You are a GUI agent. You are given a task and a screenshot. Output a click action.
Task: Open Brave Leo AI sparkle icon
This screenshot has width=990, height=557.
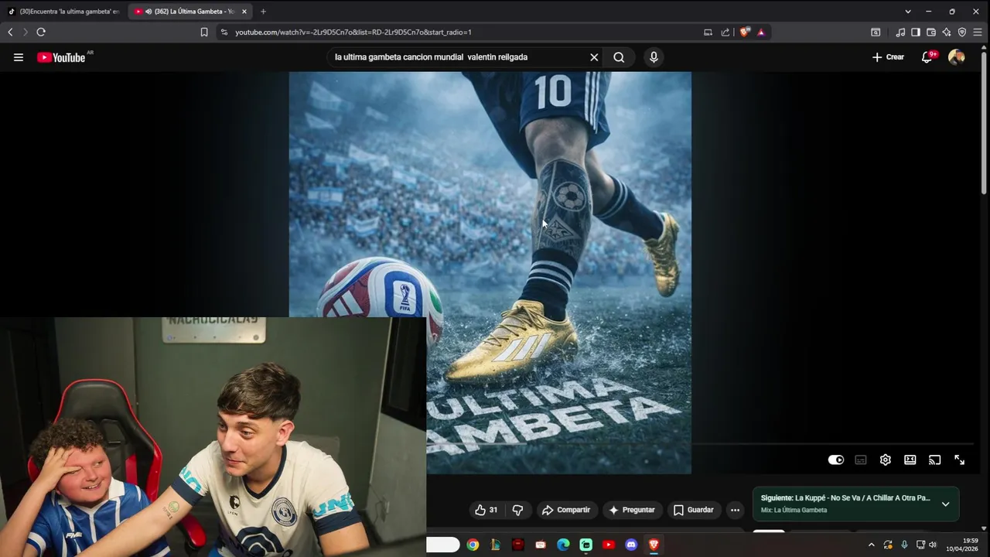tap(947, 32)
